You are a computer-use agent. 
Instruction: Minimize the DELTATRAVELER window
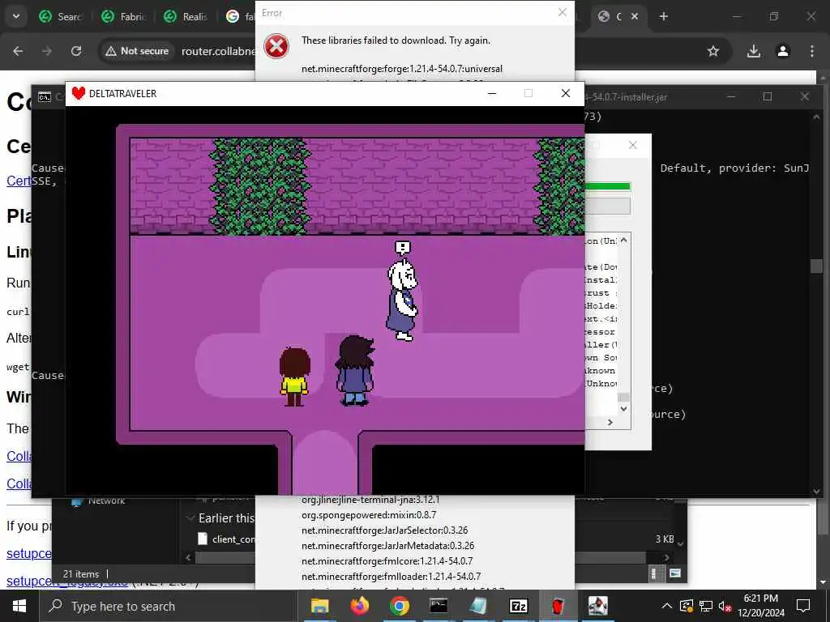[492, 94]
